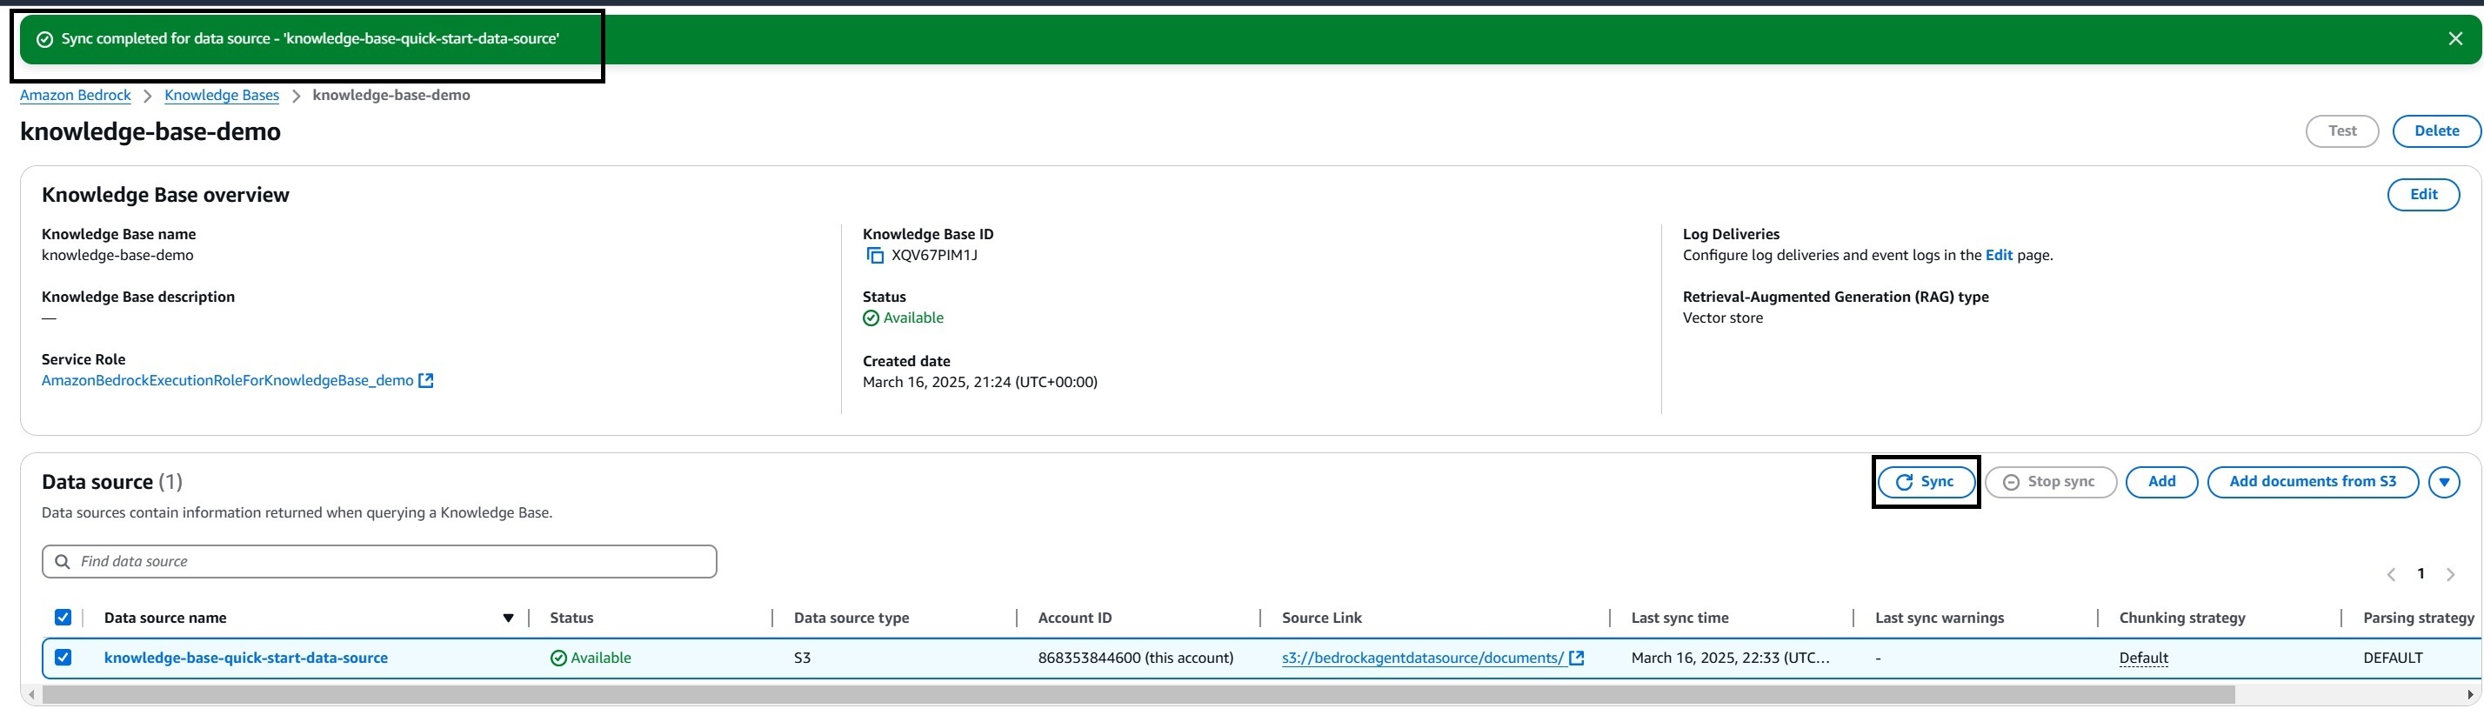Click the search magnifier icon in Find data source

point(63,562)
